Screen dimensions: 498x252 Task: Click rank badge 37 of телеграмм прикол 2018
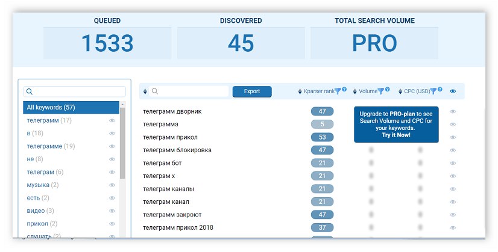click(323, 227)
